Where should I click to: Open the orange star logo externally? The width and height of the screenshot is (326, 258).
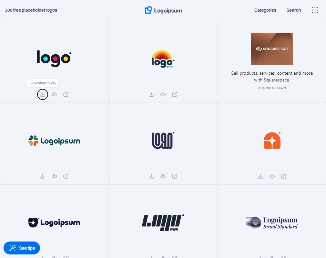[284, 177]
